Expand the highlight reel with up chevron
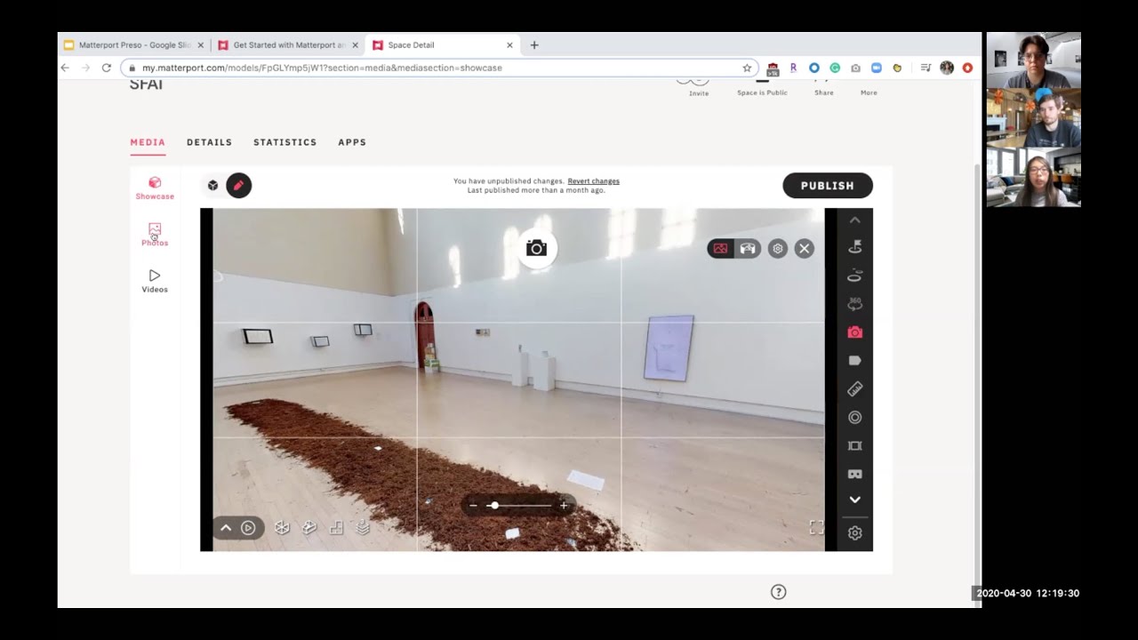Image resolution: width=1138 pixels, height=640 pixels. tap(226, 528)
